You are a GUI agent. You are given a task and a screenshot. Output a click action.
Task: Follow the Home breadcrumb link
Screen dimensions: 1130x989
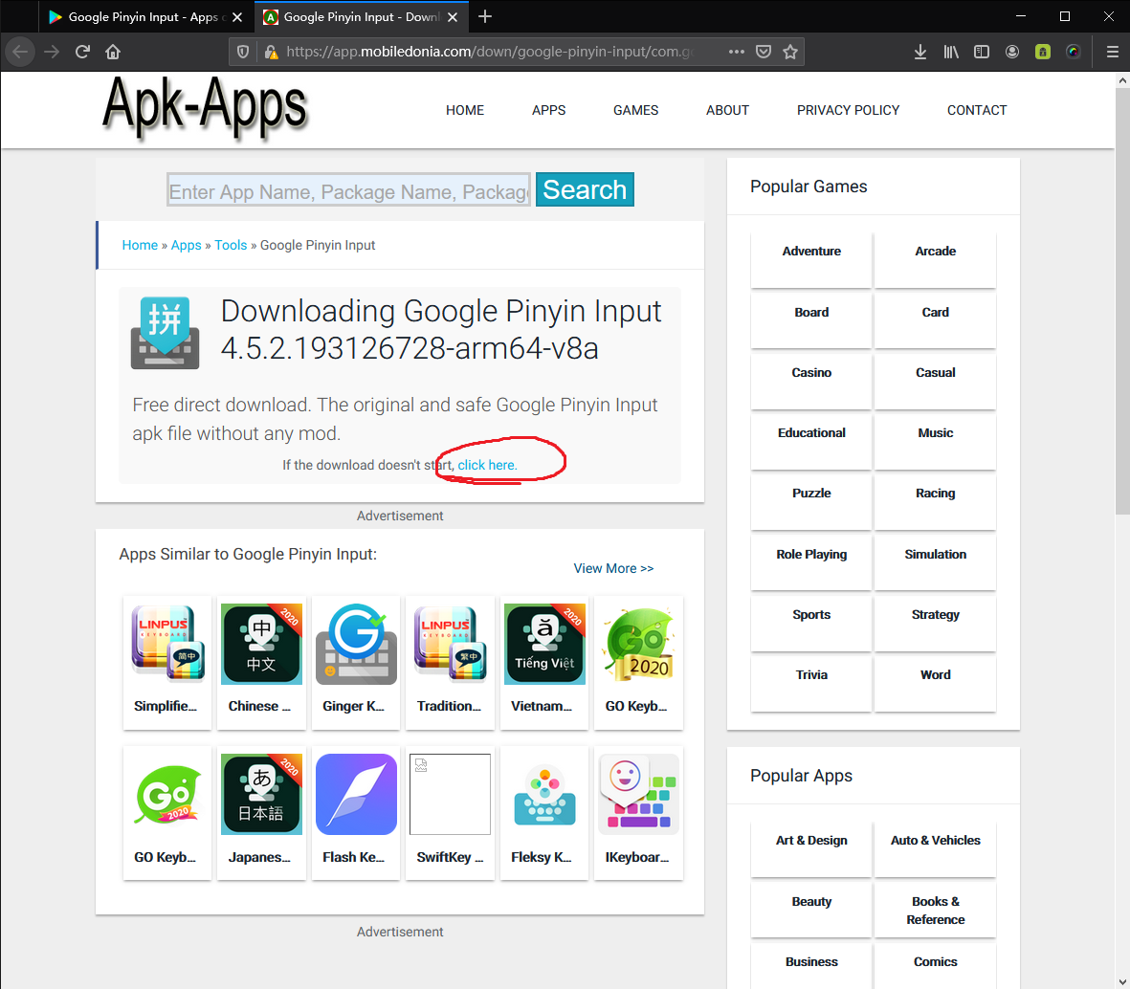(140, 245)
